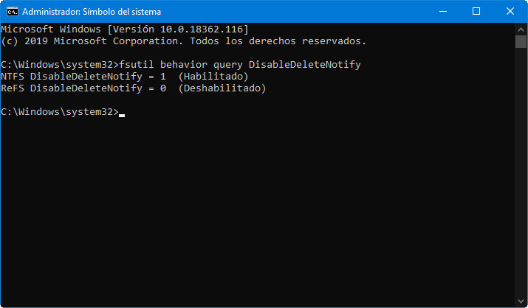Click the 'Microsoft Windows [Versión 10.0.18362.116]' line
528x308 pixels.
point(124,29)
